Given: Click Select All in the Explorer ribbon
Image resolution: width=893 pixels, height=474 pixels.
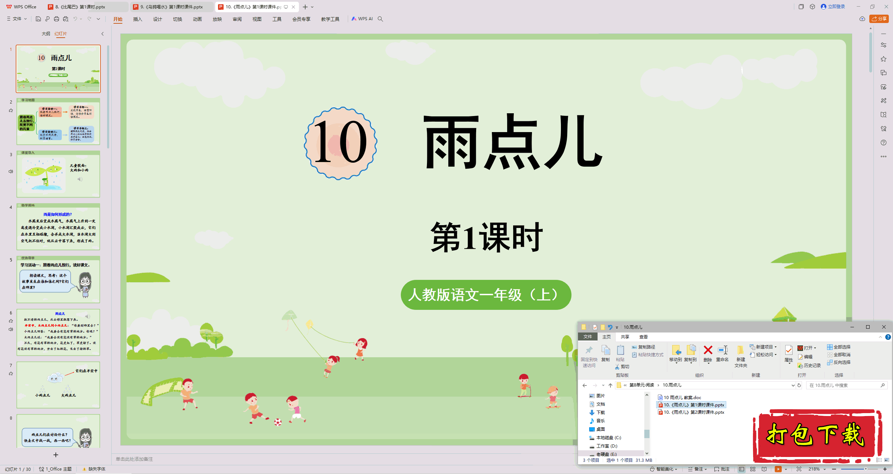Looking at the screenshot, I should 839,347.
